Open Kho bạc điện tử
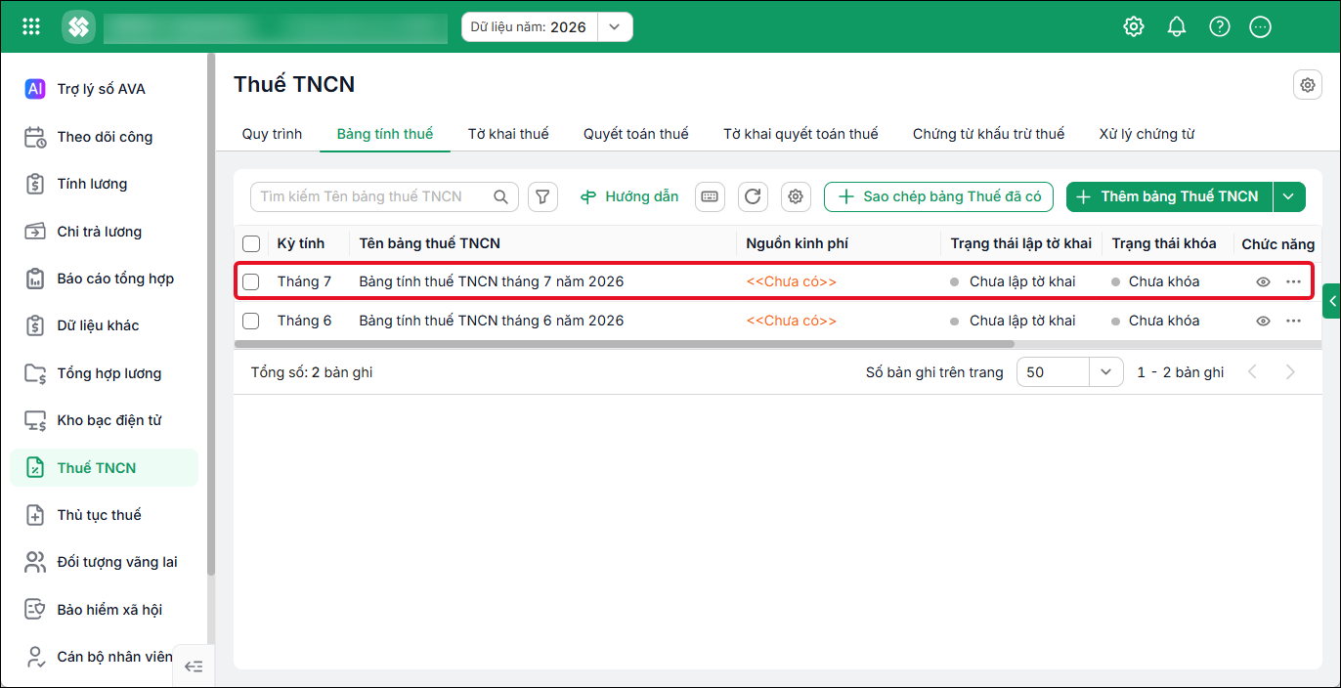 click(107, 420)
